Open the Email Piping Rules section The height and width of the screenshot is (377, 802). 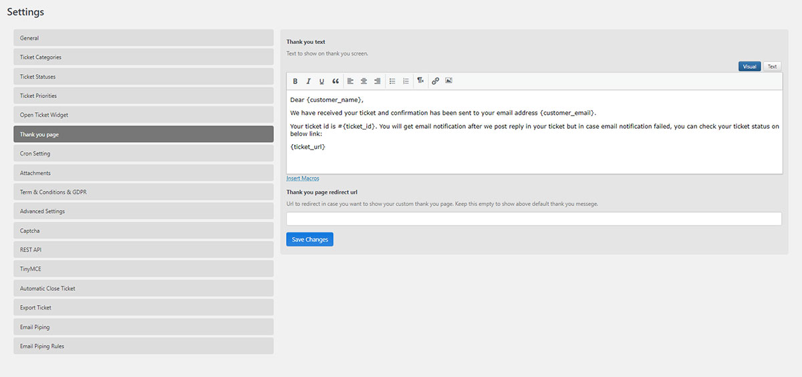tap(144, 346)
